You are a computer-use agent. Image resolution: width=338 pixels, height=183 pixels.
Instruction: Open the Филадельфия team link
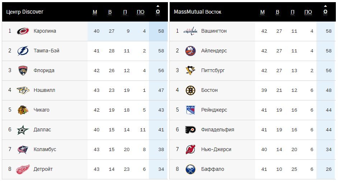point(217,130)
